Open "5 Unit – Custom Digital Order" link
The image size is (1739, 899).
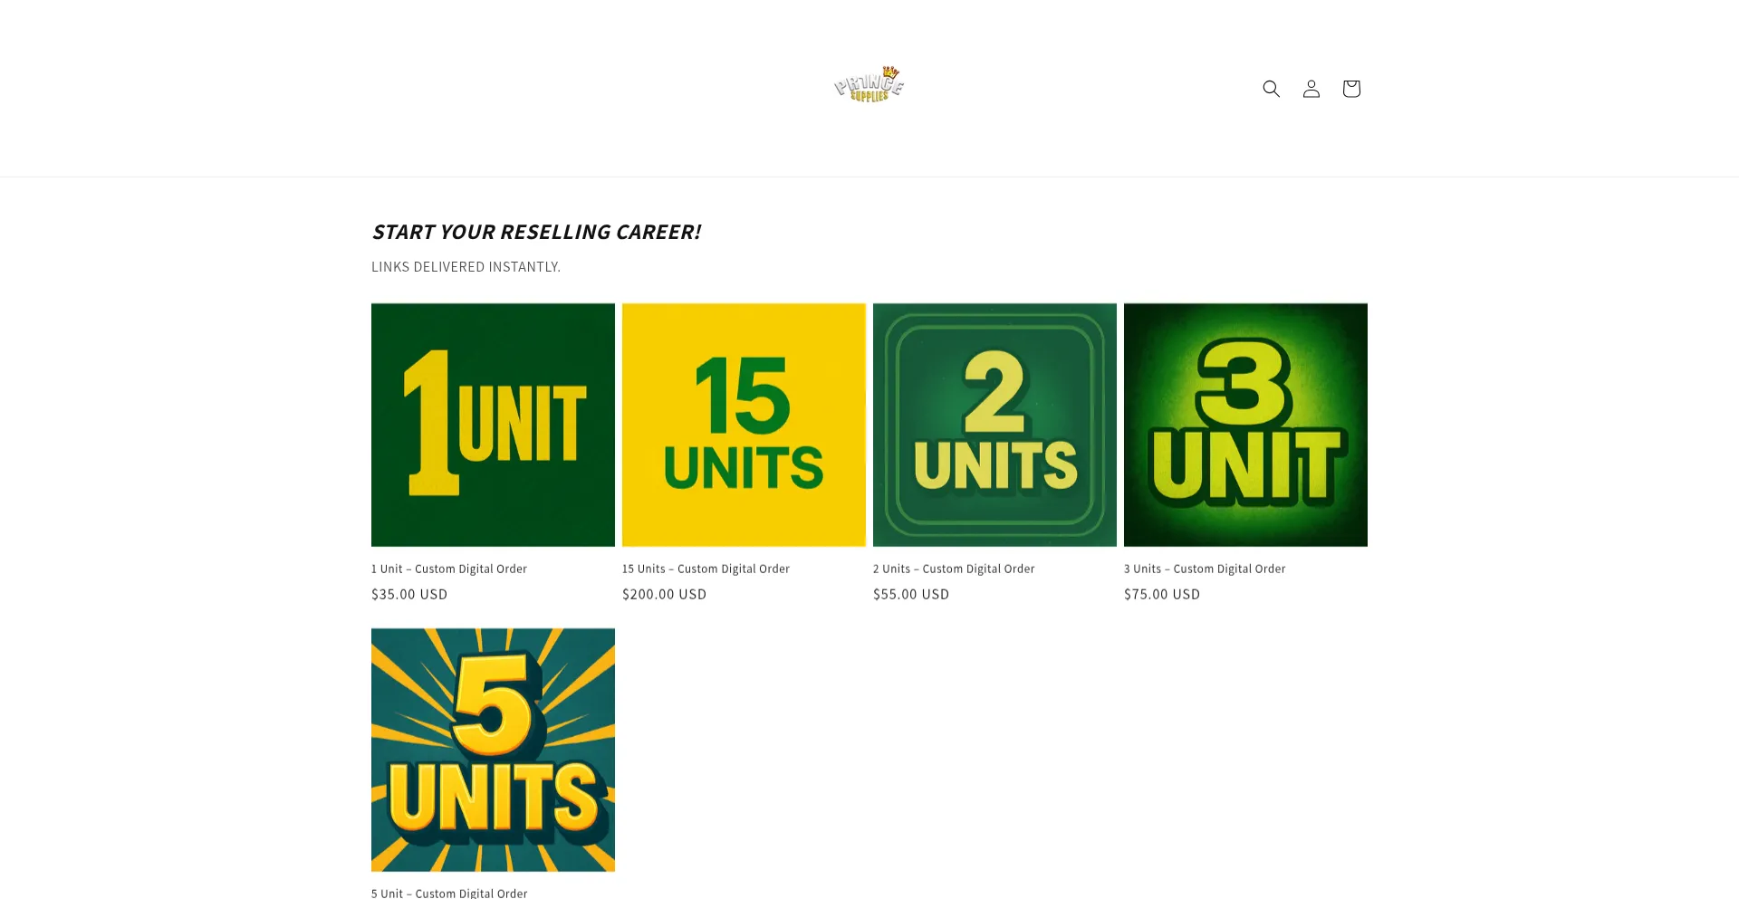click(x=449, y=893)
